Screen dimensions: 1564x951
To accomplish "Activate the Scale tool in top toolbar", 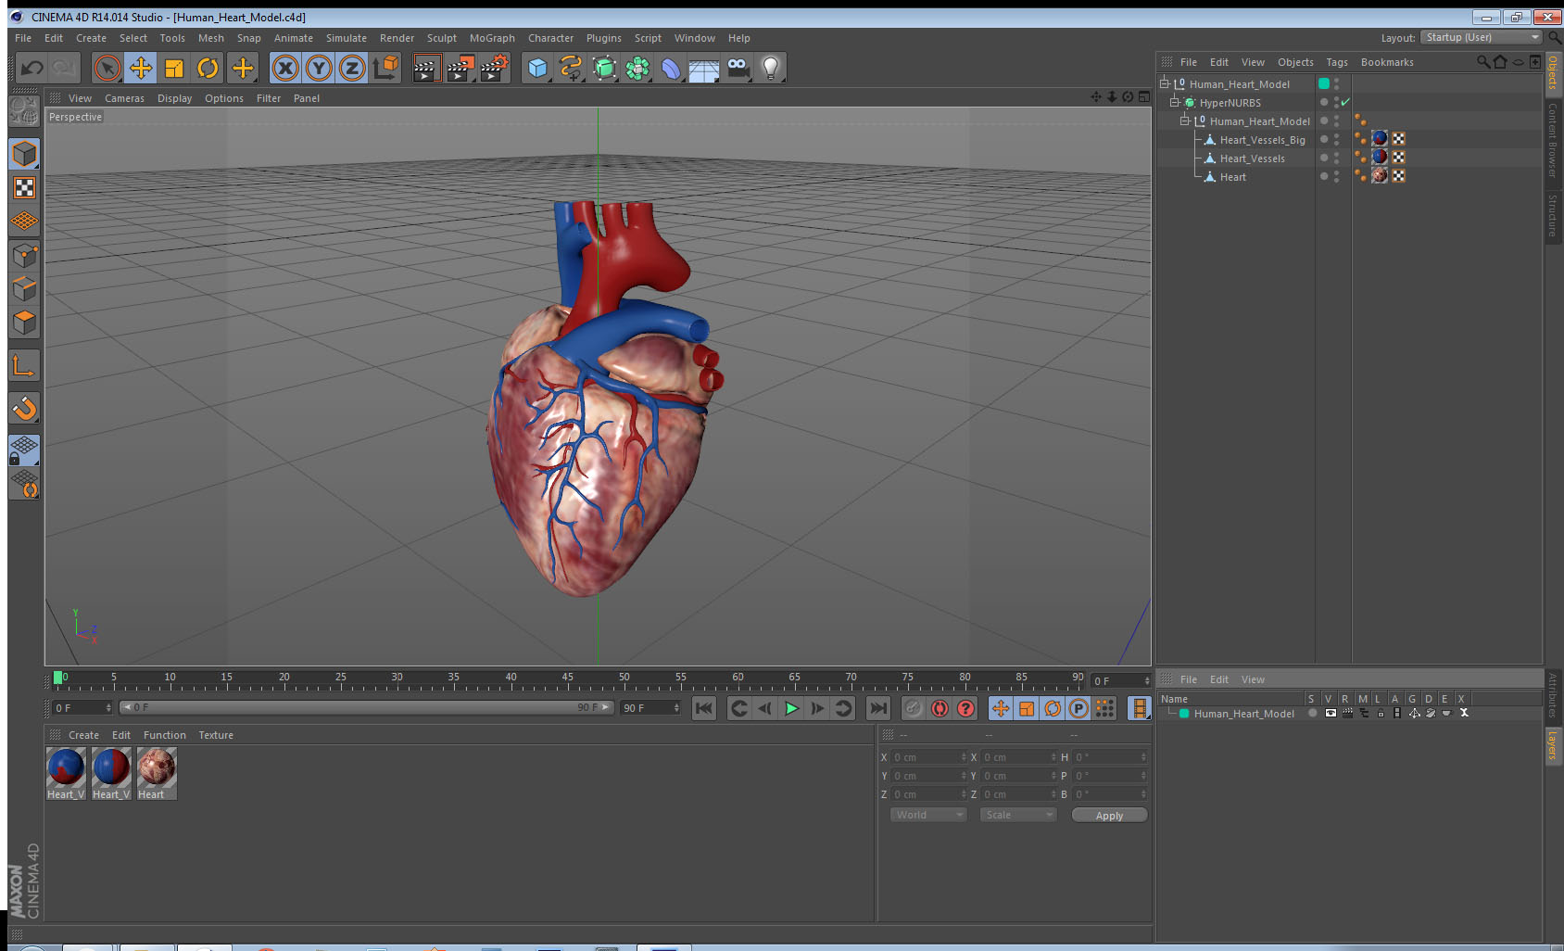I will (x=174, y=68).
